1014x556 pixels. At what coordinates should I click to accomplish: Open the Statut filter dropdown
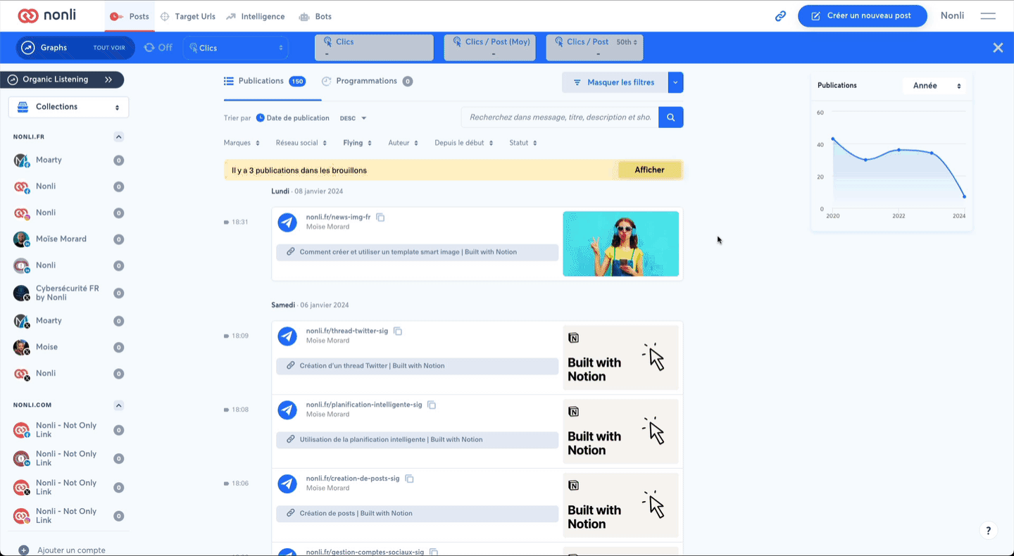tap(523, 143)
